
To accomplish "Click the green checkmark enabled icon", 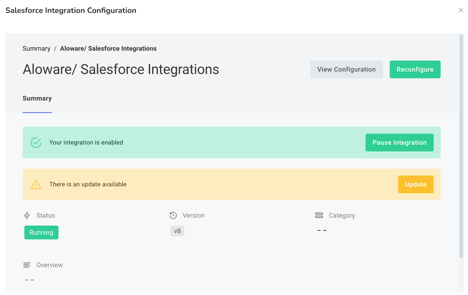I will coord(36,142).
